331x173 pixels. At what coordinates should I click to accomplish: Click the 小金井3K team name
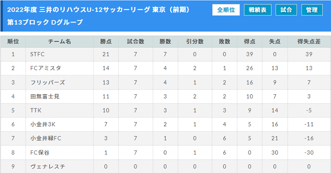pyautogui.click(x=43, y=125)
